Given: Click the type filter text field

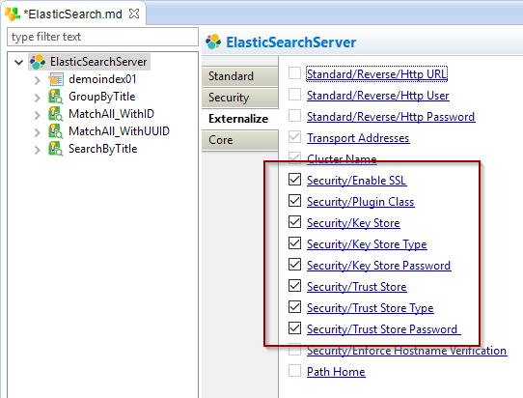Looking at the screenshot, I should coord(102,37).
